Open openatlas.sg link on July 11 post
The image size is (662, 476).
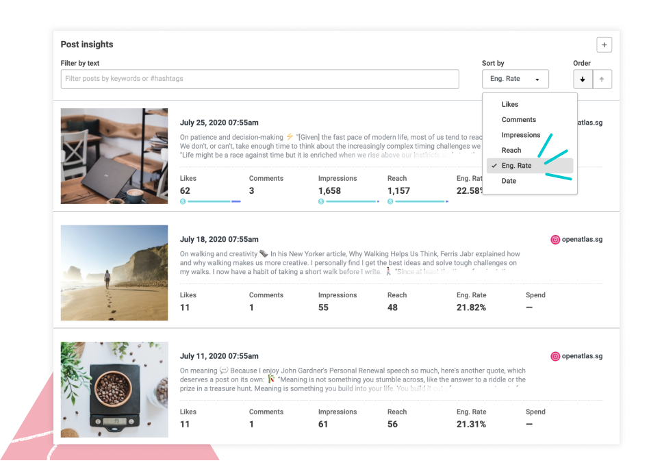pyautogui.click(x=583, y=356)
